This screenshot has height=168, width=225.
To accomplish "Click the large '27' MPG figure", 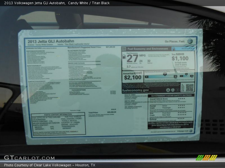I will click(x=132, y=58).
